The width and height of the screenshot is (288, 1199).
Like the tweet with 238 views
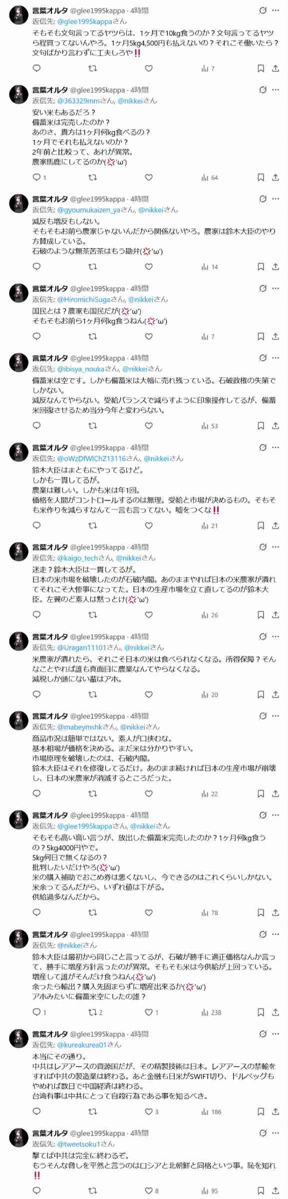click(x=148, y=1012)
